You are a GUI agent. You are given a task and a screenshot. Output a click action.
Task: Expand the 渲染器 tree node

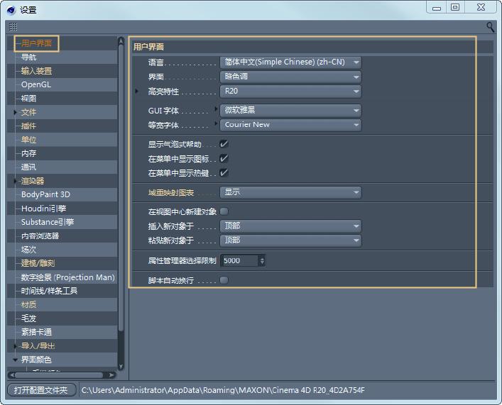[16, 181]
